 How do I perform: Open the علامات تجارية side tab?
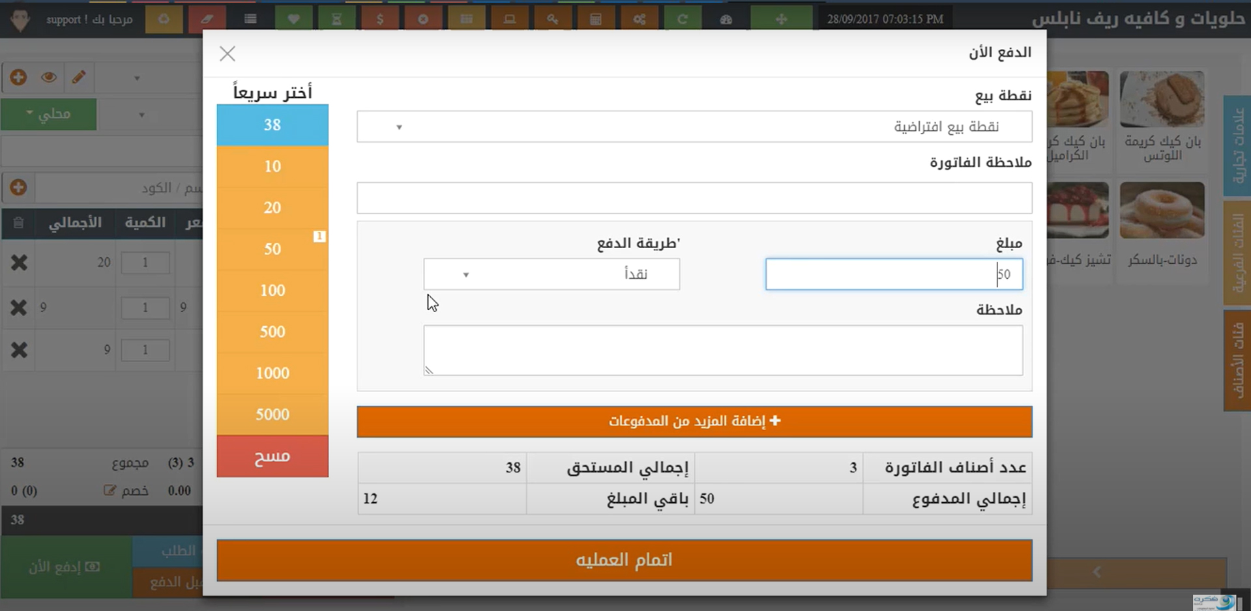click(1237, 146)
